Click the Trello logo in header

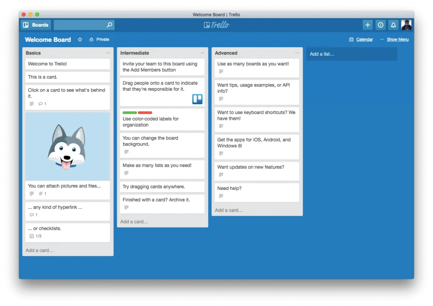[x=216, y=25]
